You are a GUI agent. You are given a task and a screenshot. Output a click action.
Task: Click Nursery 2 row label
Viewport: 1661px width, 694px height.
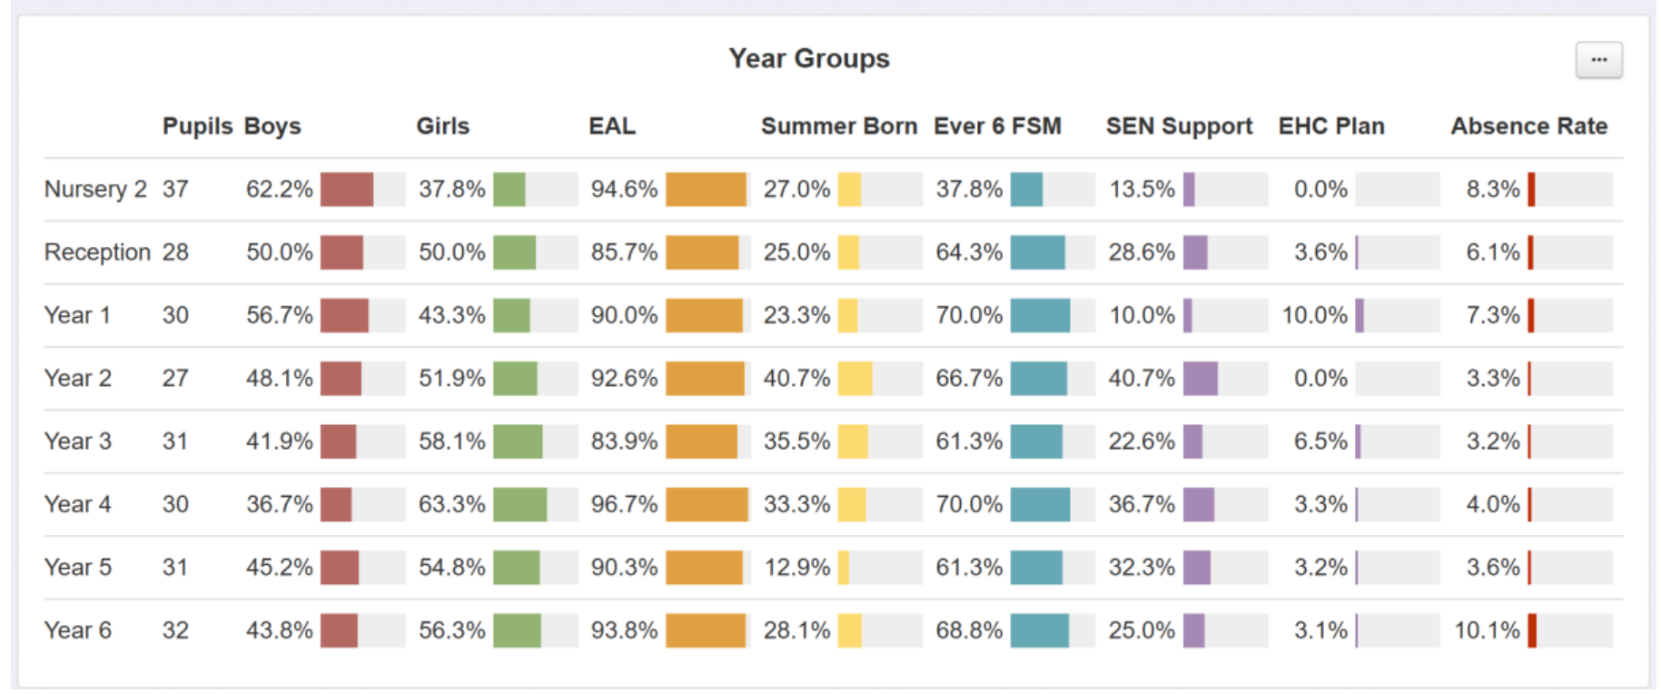(95, 189)
